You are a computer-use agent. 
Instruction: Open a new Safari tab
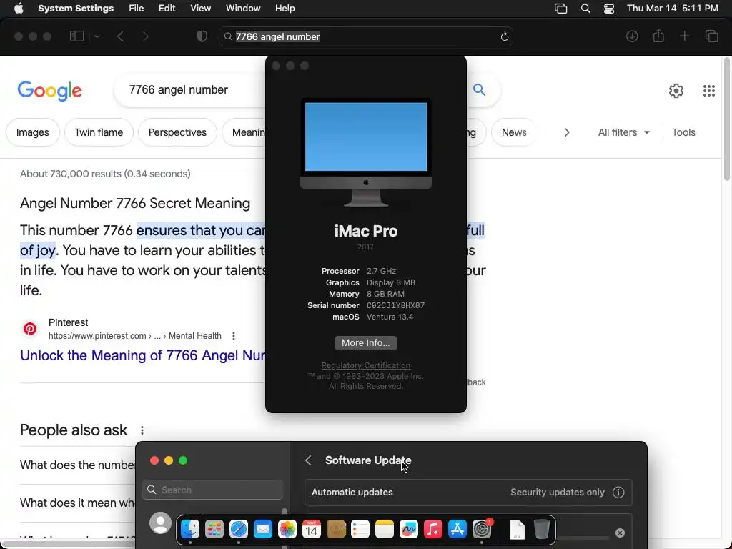(x=684, y=36)
